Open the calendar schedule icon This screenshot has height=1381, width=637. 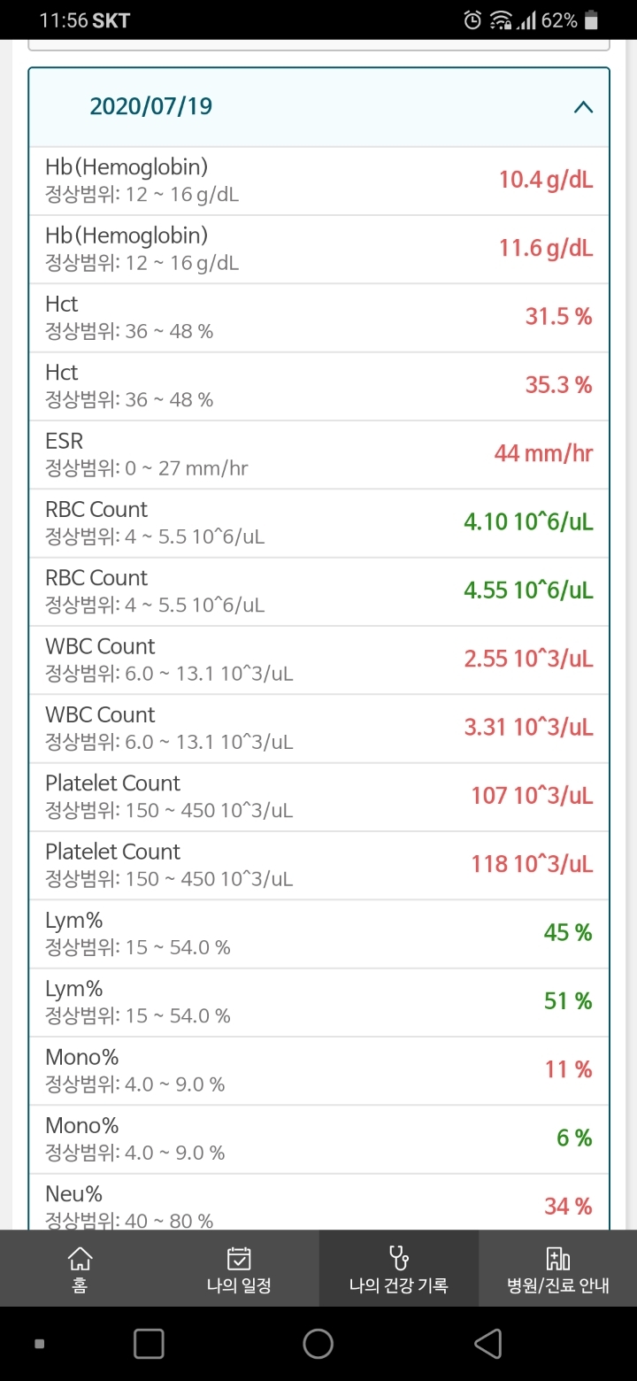tap(239, 1257)
